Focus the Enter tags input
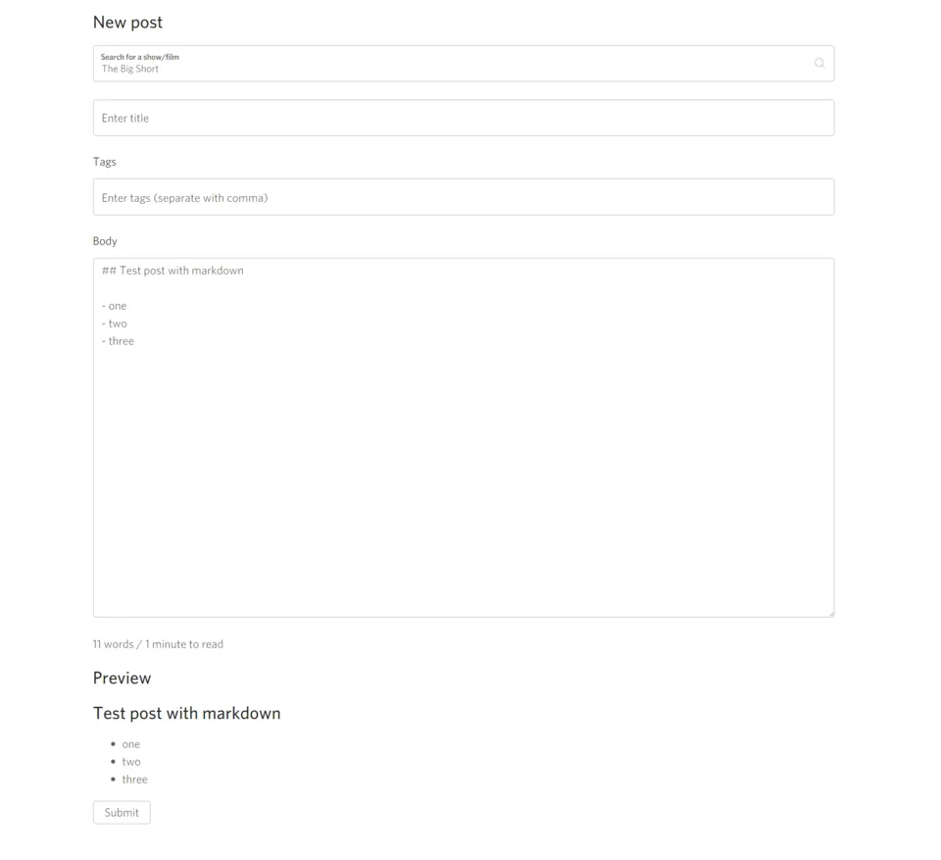 (x=463, y=197)
